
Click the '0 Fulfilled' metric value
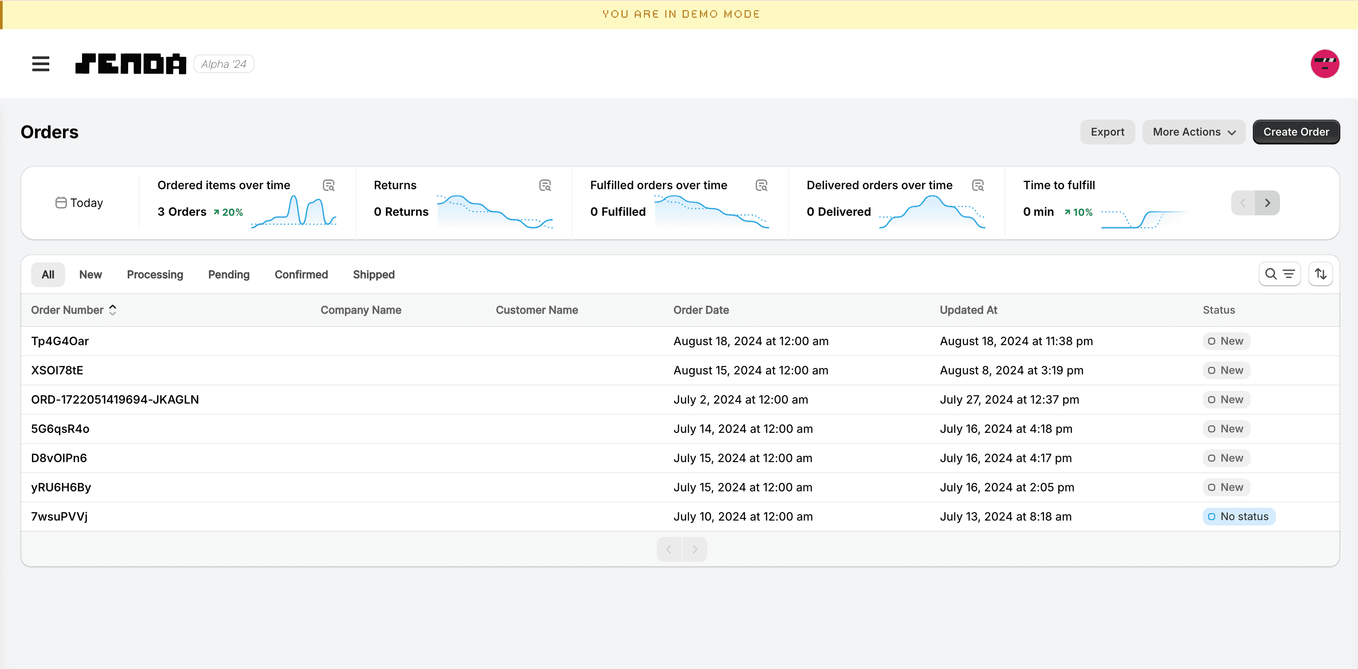[618, 212]
